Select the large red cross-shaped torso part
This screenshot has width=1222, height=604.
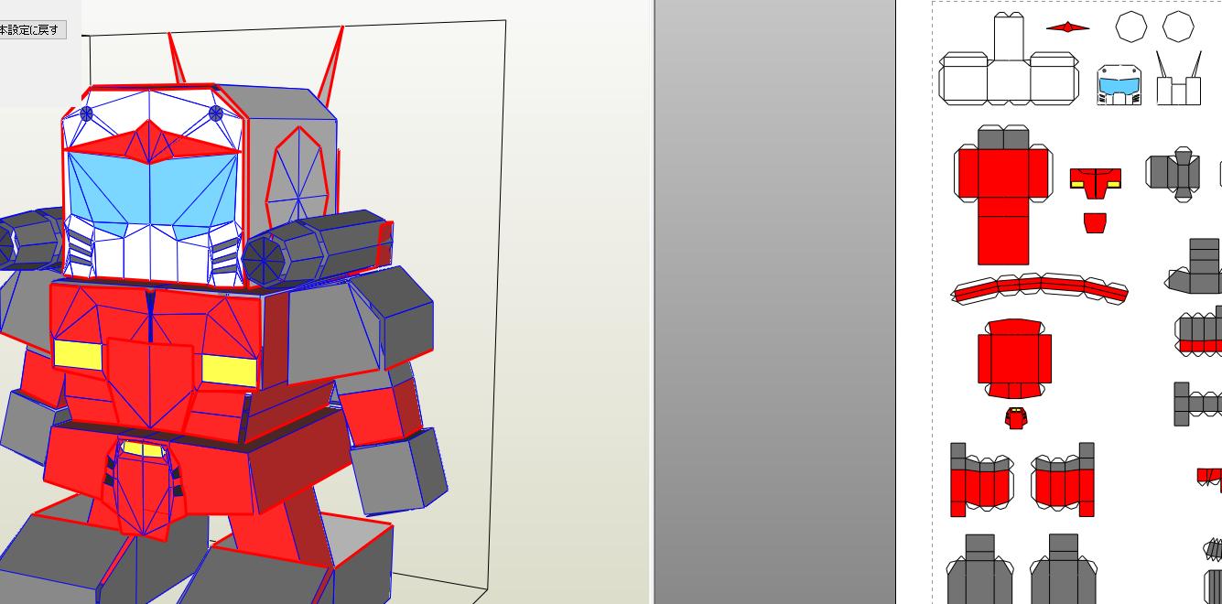1003,196
